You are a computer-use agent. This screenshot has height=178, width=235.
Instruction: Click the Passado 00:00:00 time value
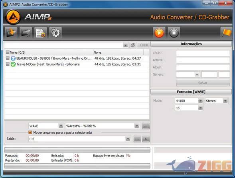(x=32, y=156)
